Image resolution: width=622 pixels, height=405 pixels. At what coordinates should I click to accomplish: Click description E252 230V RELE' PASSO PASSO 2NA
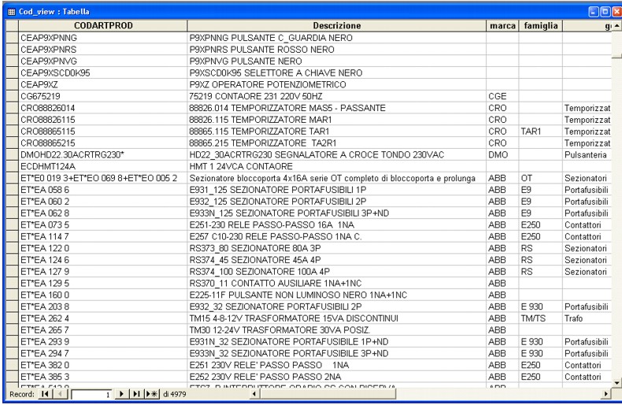[337, 377]
